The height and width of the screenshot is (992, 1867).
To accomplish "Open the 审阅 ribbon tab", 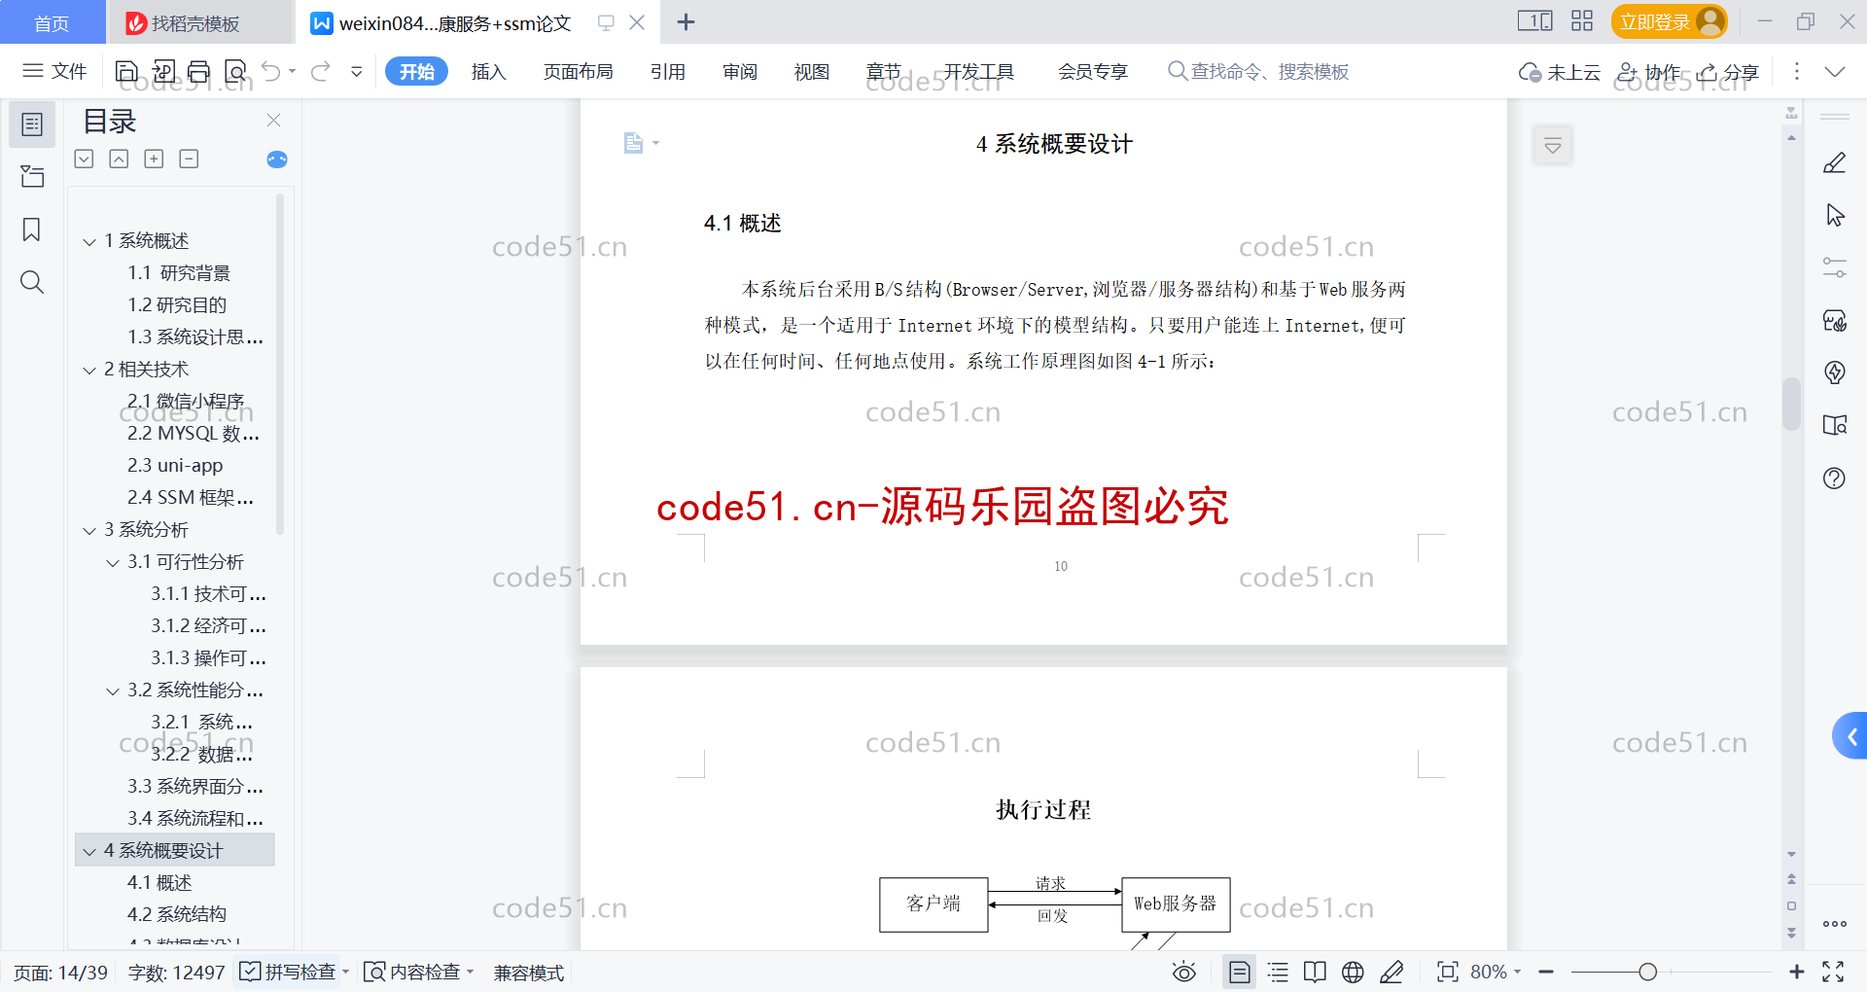I will (740, 71).
